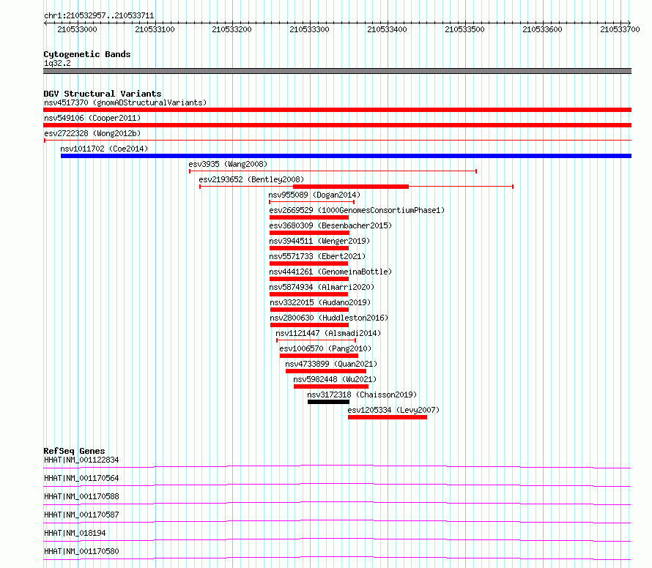Click HHAT|NM_001170580 transcript label
This screenshot has width=652, height=568.
click(x=81, y=551)
